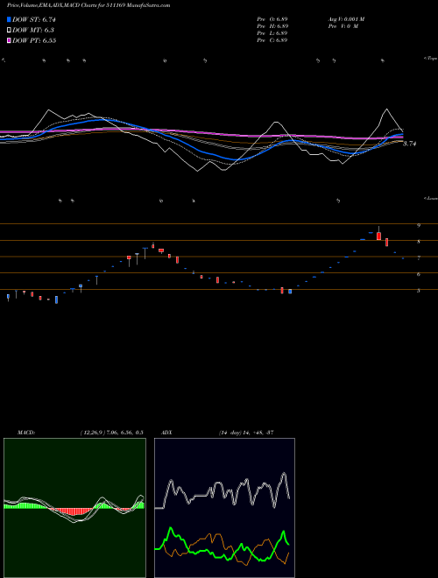Click the 'Pre H: 6.89' value
438x578 pixels.
(x=272, y=26)
